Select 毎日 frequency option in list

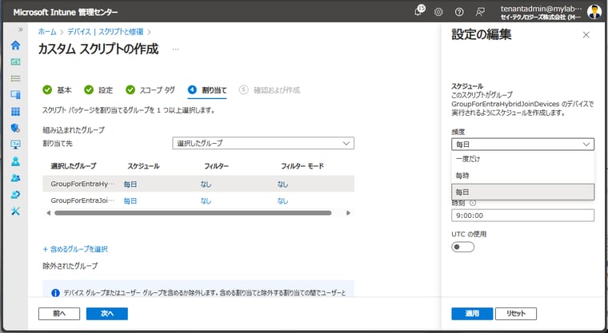point(522,192)
